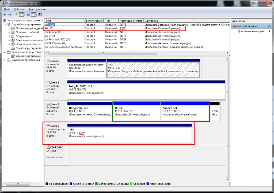Collapse the Служебные программы tree node
The width and height of the screenshot is (274, 193).
(x=5, y=25)
